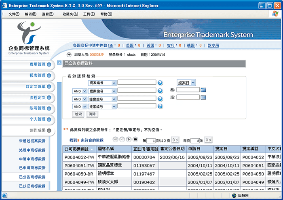
Task: Select 已申请商标数据 in the sidebar
Action: click(x=32, y=168)
